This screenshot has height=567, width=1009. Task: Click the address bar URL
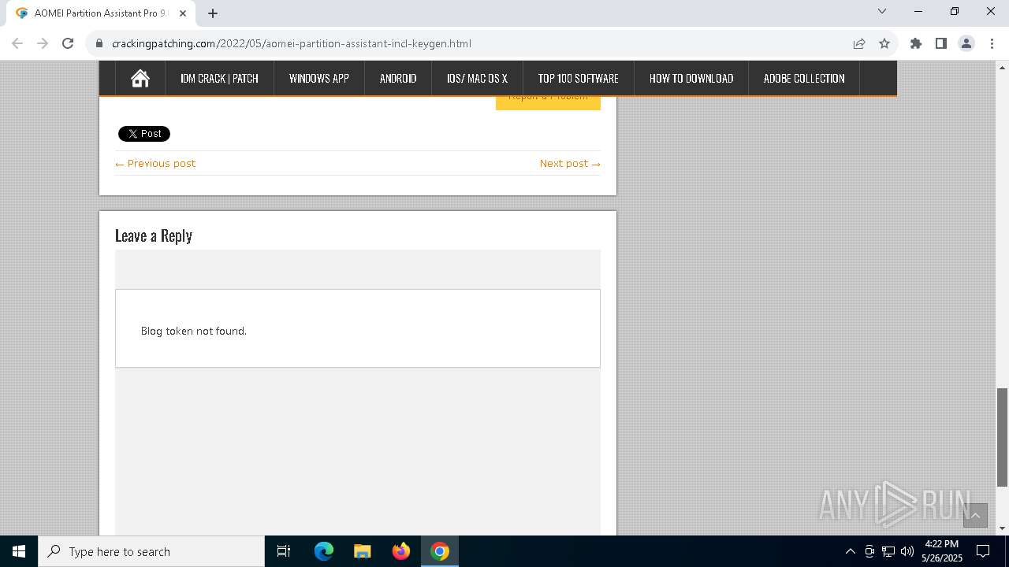coord(292,43)
